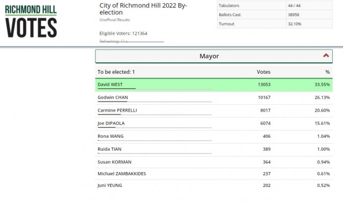Click the Richmond Hill Votes logo

pos(31,21)
